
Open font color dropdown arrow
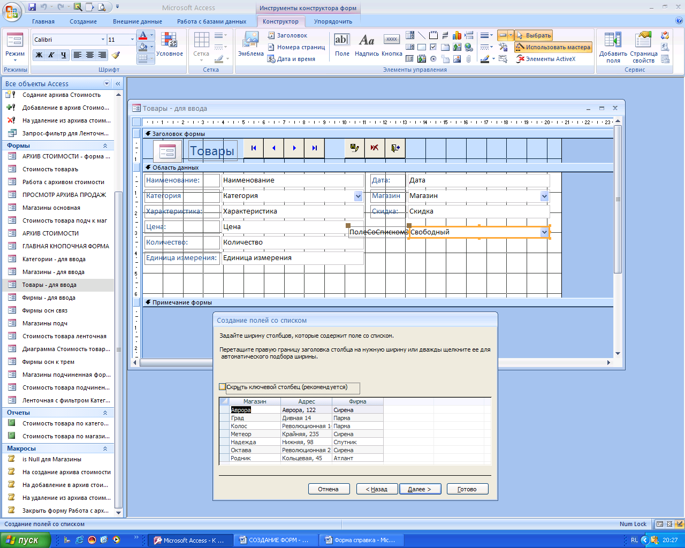click(151, 35)
